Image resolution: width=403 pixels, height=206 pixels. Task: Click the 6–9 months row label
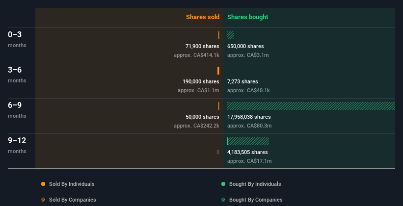click(x=17, y=110)
